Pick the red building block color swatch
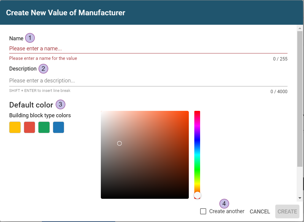 (x=30, y=127)
